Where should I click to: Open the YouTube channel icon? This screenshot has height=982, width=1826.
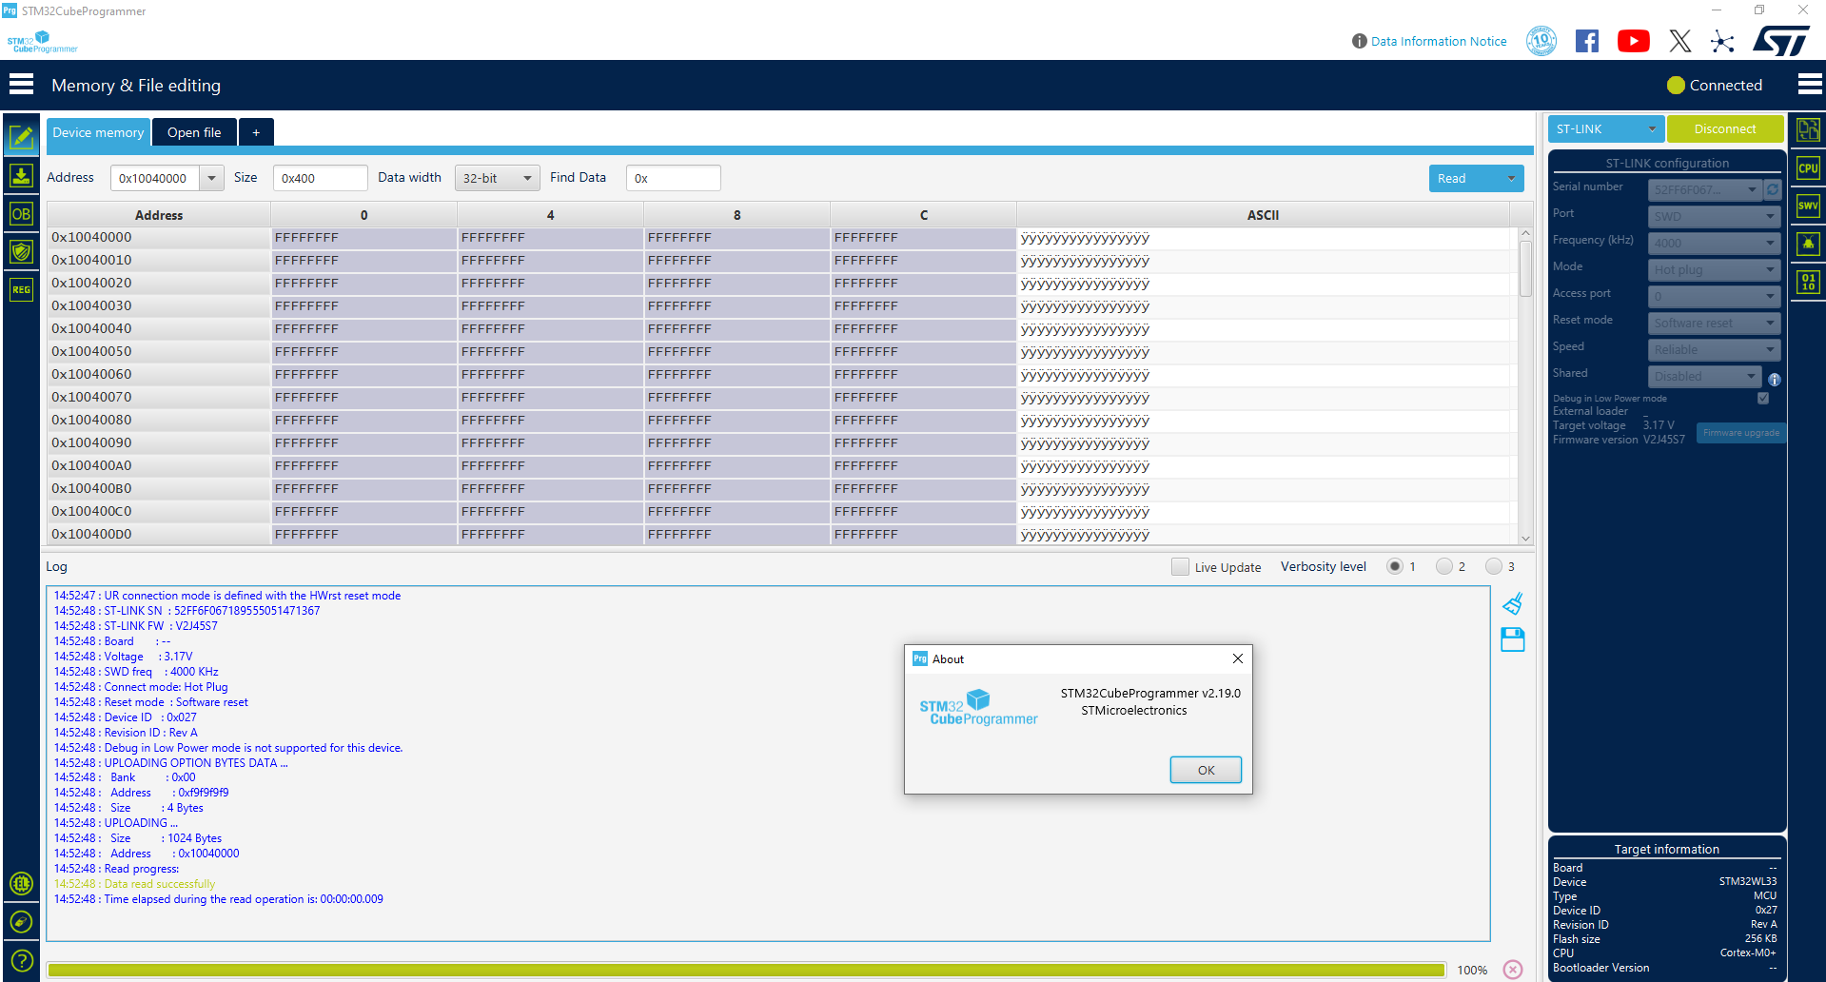(1634, 41)
